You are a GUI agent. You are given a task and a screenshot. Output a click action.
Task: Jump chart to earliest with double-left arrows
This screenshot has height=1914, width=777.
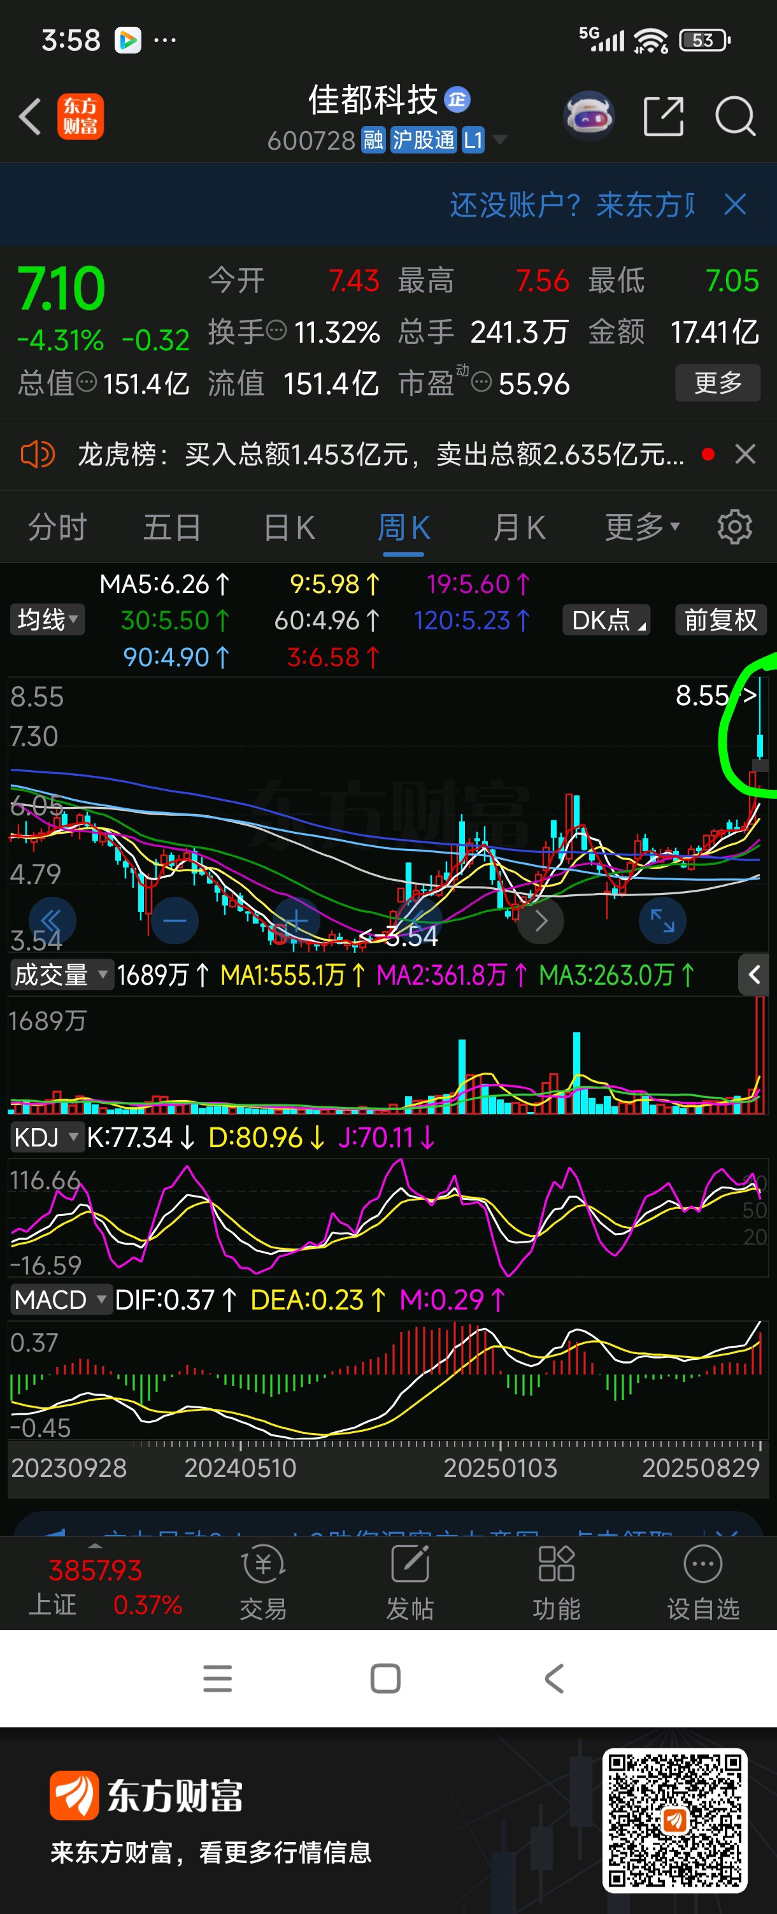[x=52, y=922]
